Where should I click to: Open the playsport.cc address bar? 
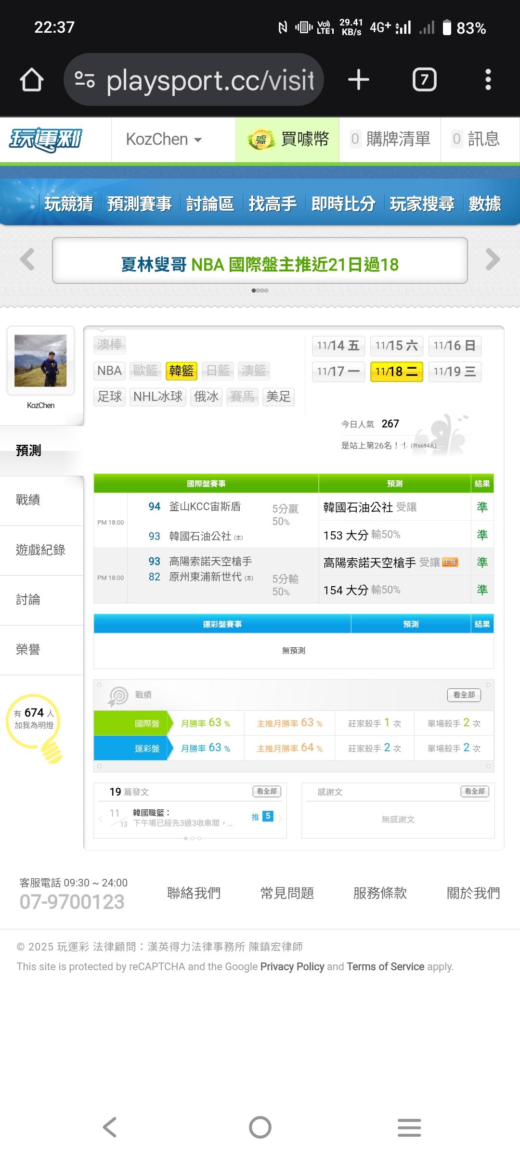tap(194, 79)
